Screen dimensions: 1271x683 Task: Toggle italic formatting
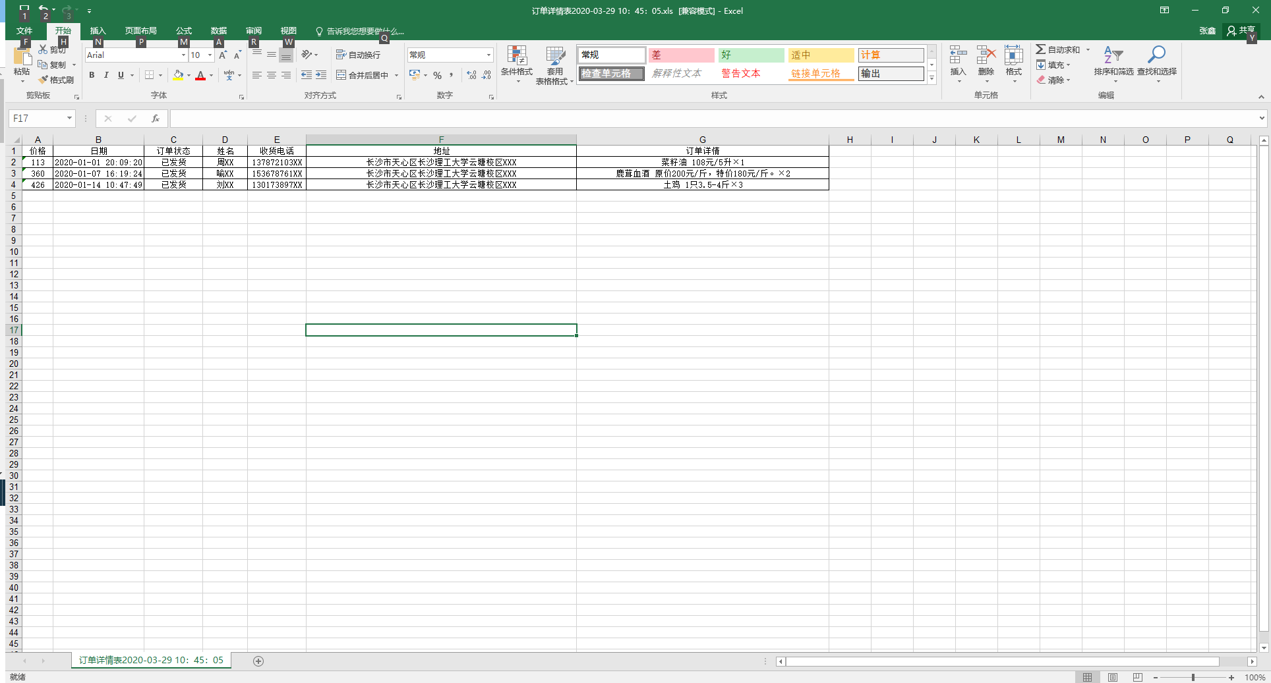point(105,75)
